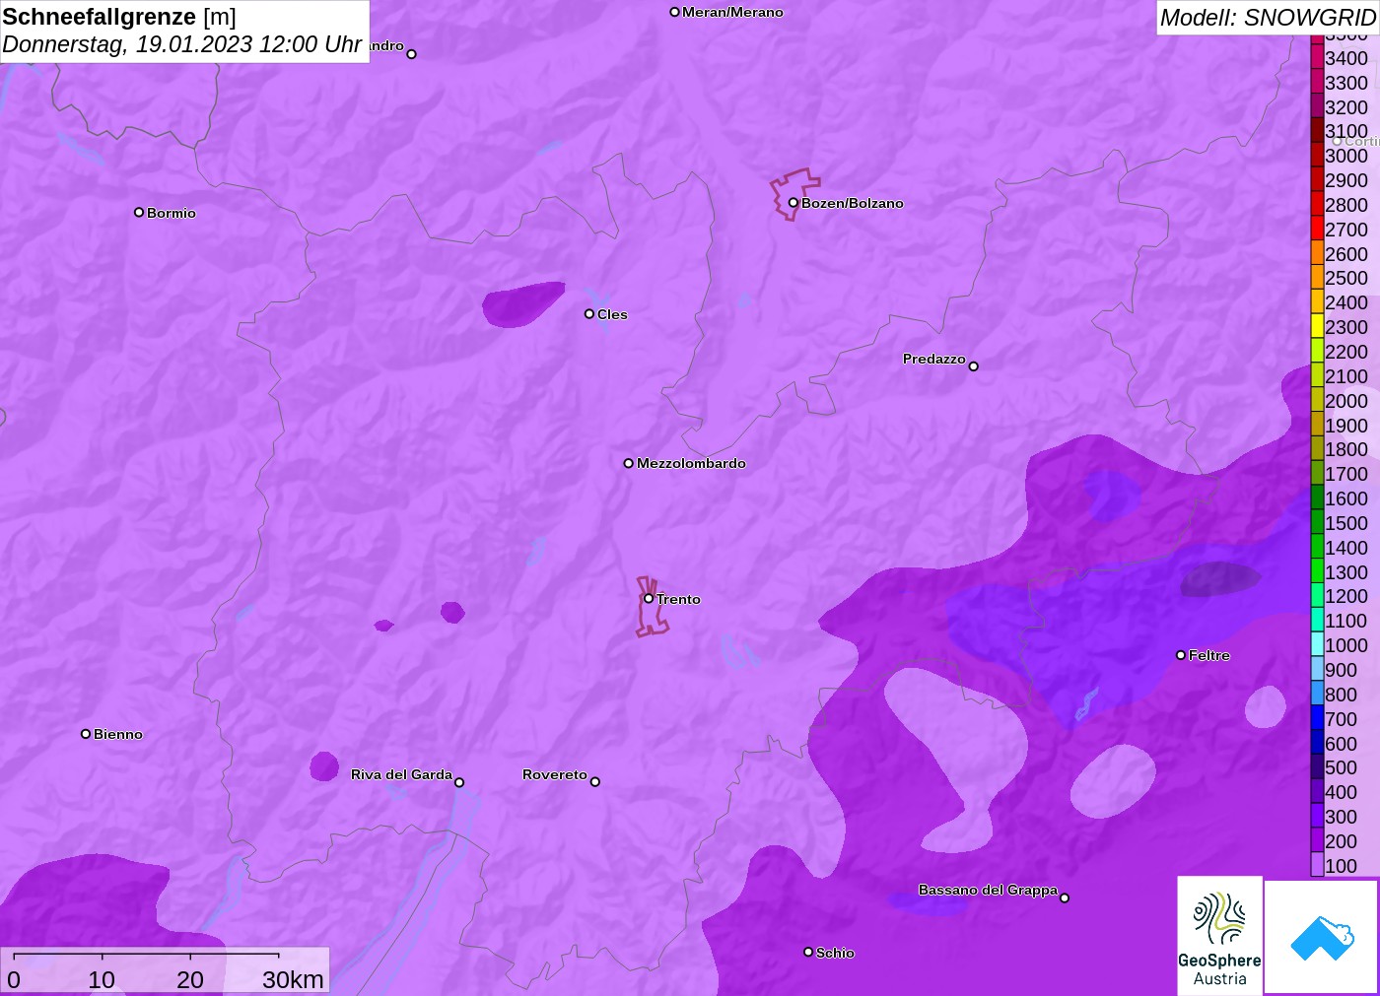Click the 20 scale bar label
This screenshot has height=996, width=1380.
[190, 979]
